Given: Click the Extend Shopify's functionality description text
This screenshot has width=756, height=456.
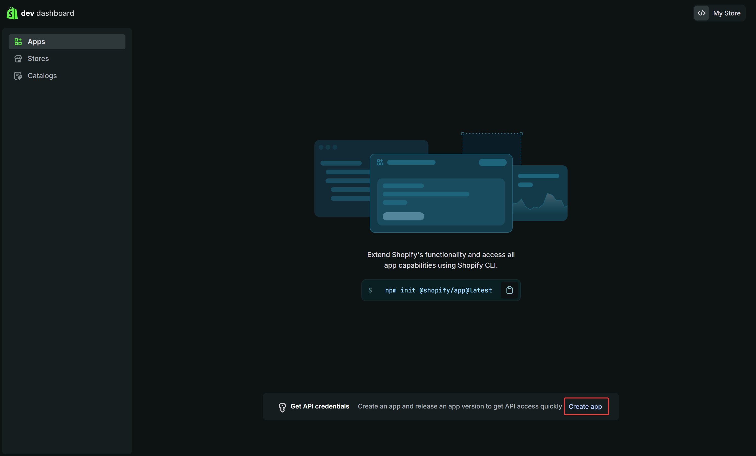Looking at the screenshot, I should coord(441,260).
